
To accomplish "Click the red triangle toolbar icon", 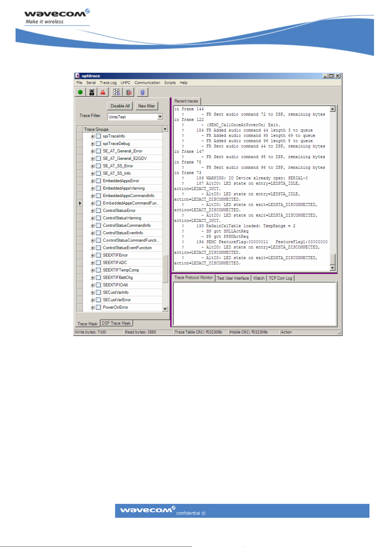I will click(103, 92).
